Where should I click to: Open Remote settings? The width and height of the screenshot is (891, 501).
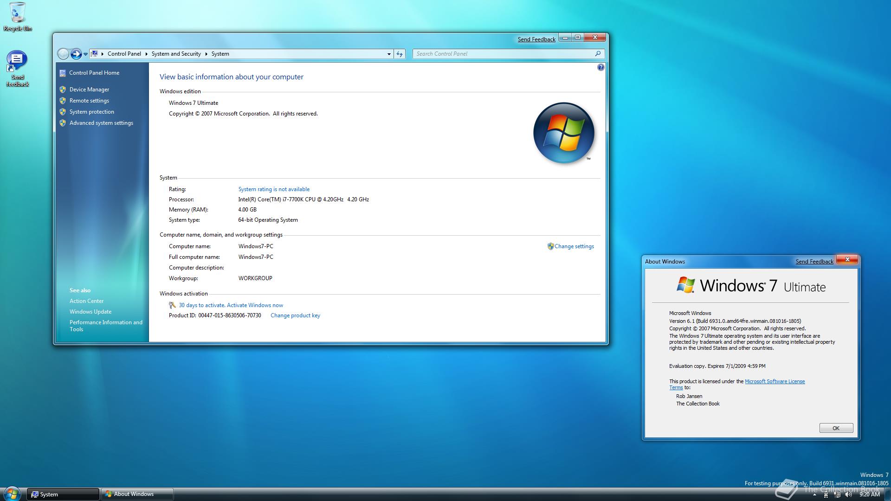[89, 101]
